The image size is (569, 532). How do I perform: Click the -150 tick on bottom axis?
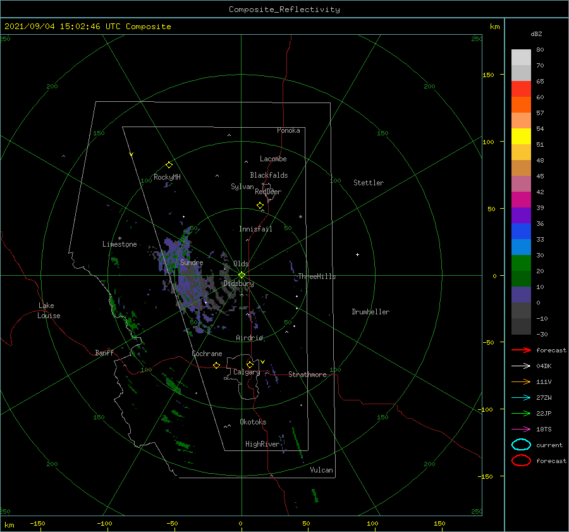coord(37,524)
